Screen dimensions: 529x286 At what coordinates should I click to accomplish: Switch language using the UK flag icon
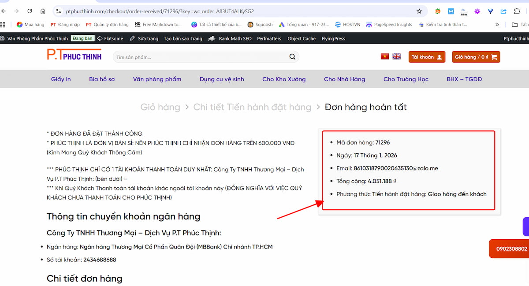397,56
